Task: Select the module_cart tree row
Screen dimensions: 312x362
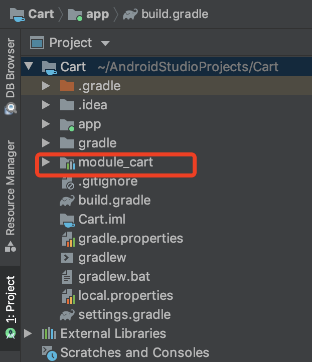Action: [166, 162]
